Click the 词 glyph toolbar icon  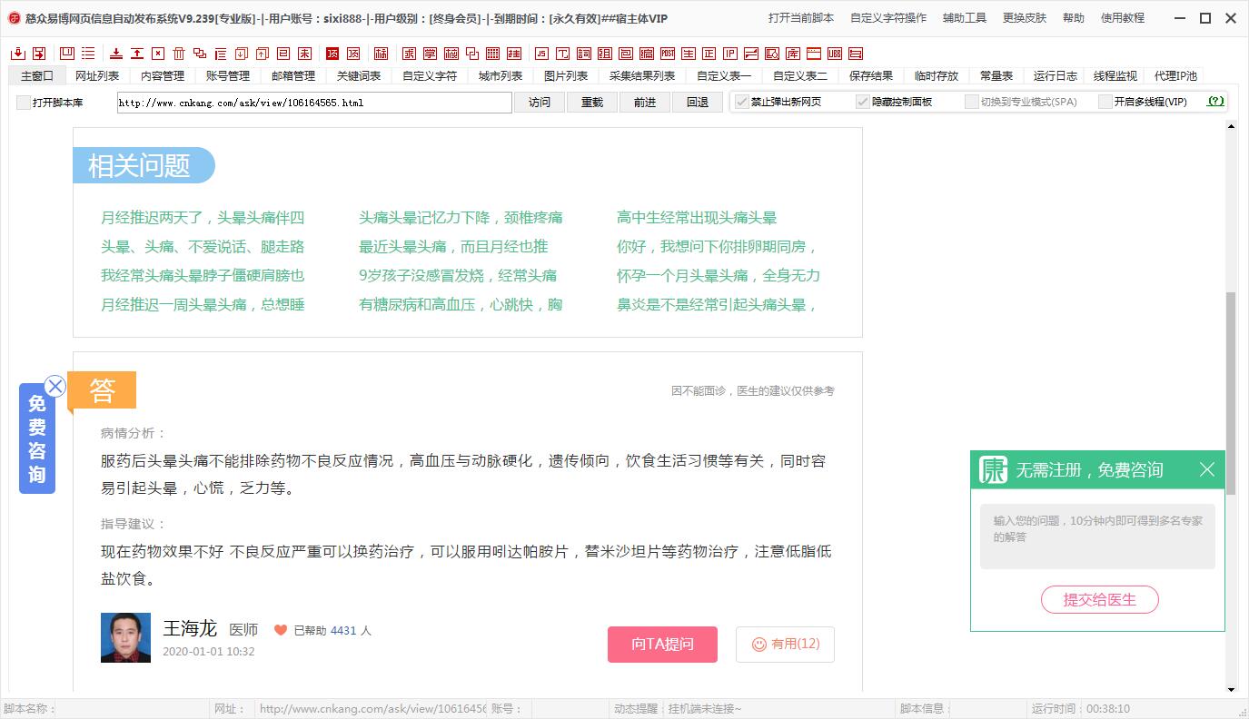(584, 54)
